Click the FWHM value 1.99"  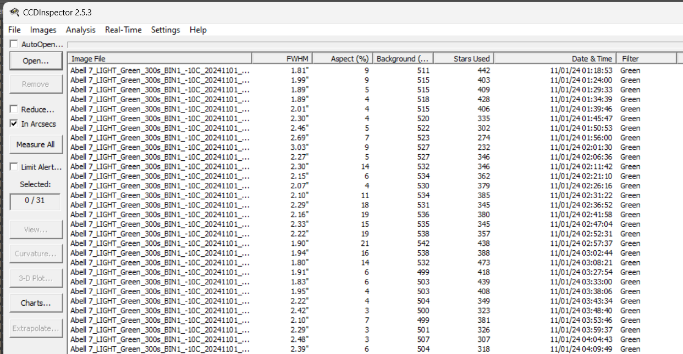coord(300,80)
